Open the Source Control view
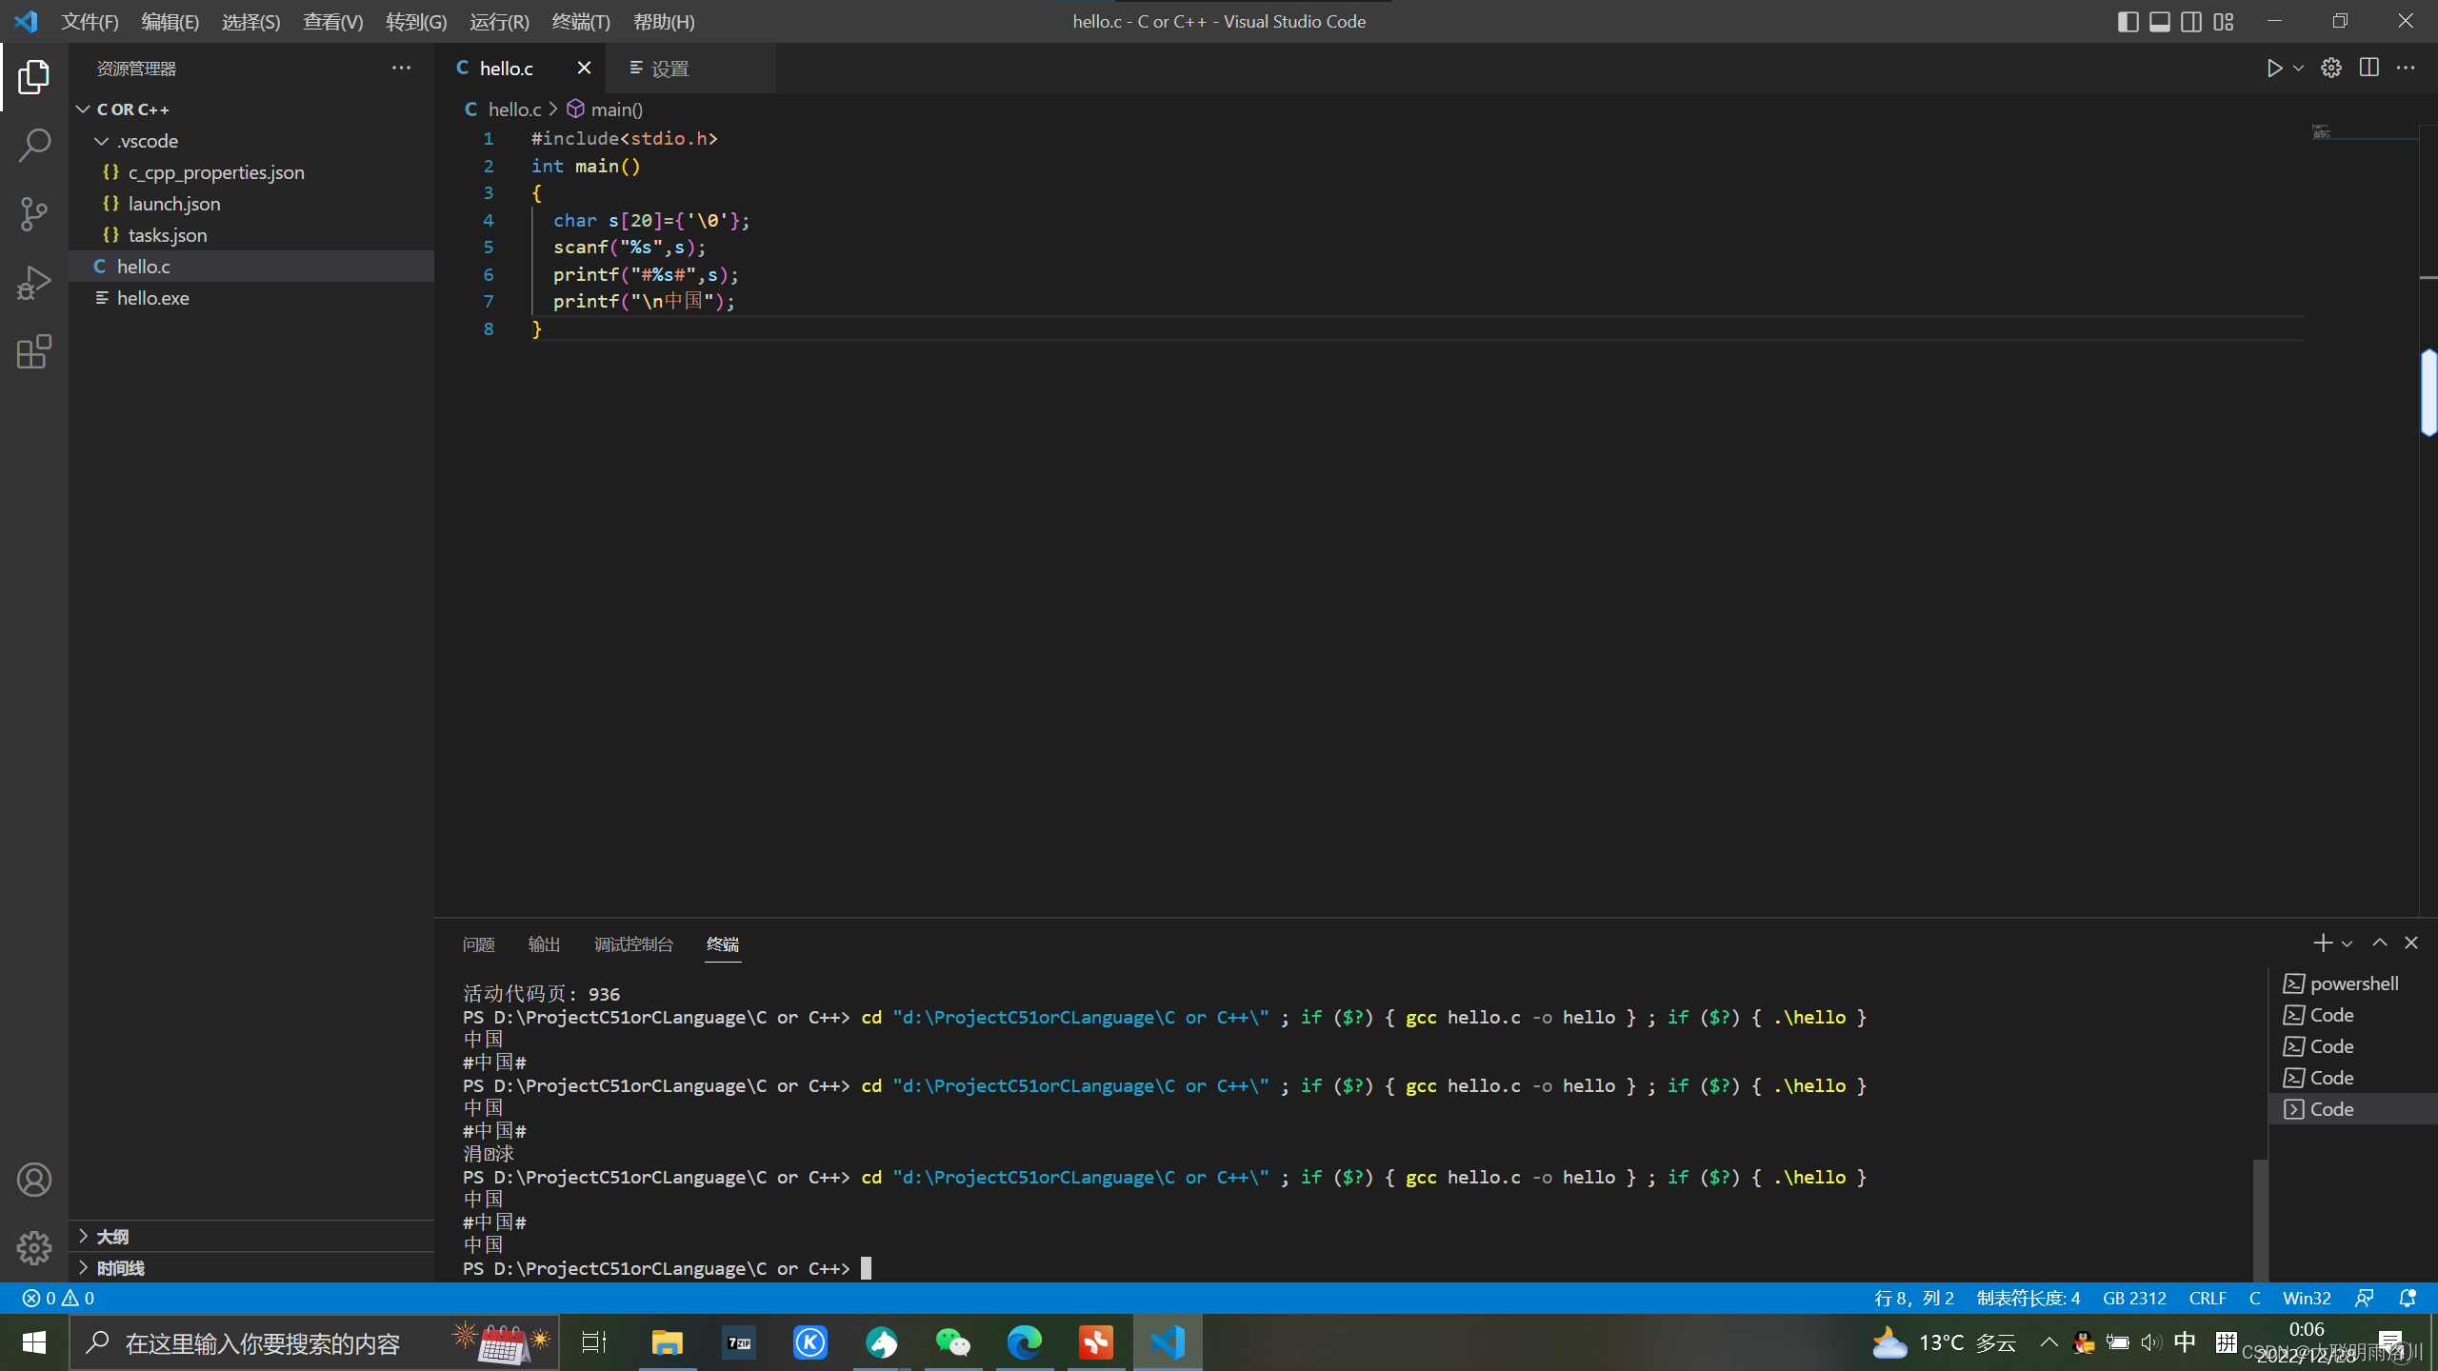The image size is (2438, 1371). pyautogui.click(x=34, y=213)
